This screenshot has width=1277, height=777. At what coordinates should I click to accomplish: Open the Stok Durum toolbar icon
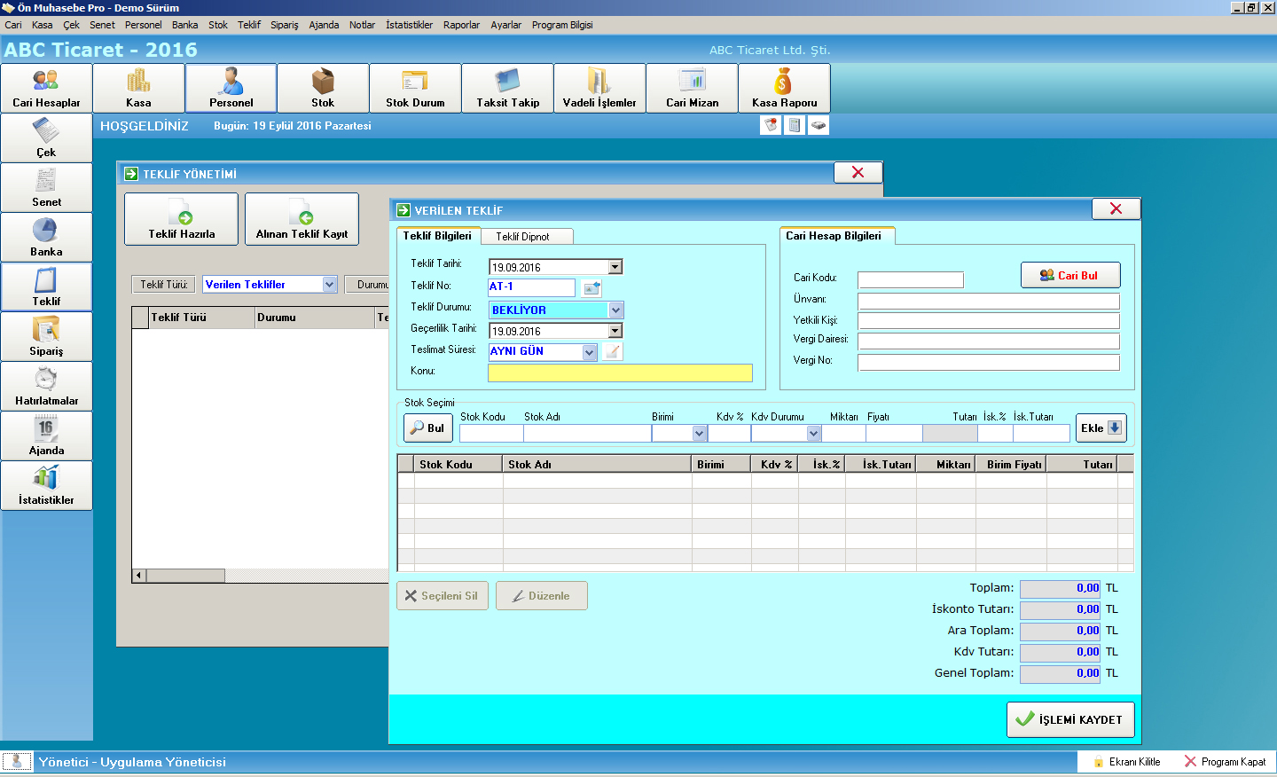pyautogui.click(x=415, y=89)
